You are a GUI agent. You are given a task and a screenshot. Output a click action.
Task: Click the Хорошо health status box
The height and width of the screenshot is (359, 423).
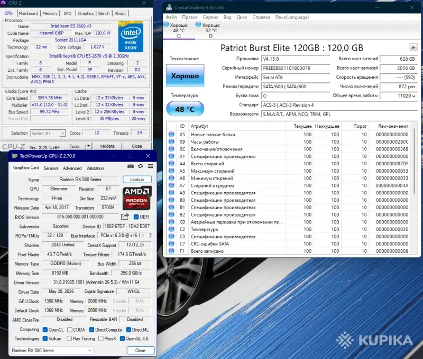(185, 75)
